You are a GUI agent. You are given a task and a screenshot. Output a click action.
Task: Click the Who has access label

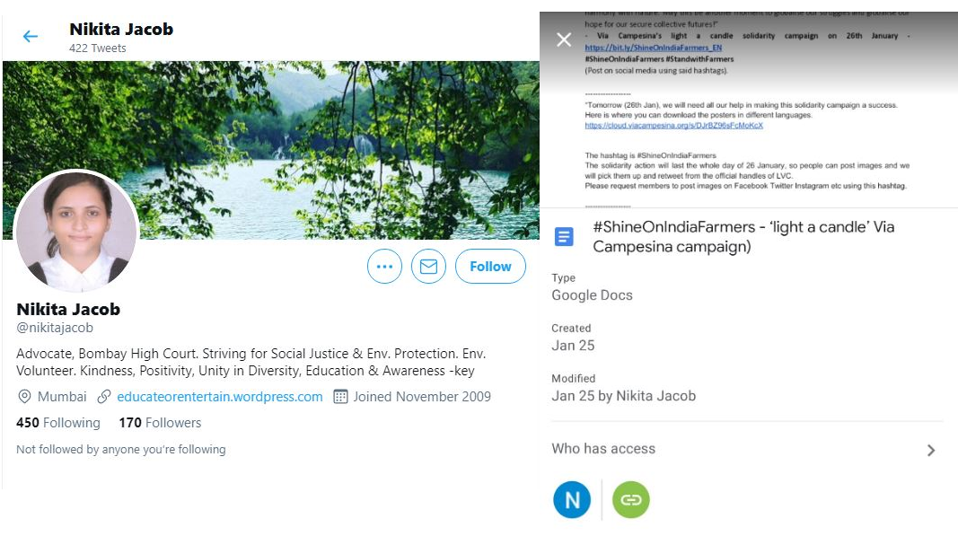pos(603,449)
